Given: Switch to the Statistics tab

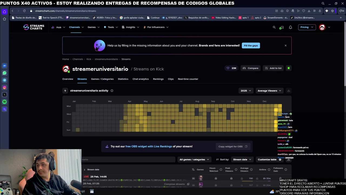Looking at the screenshot, I should [123, 79].
